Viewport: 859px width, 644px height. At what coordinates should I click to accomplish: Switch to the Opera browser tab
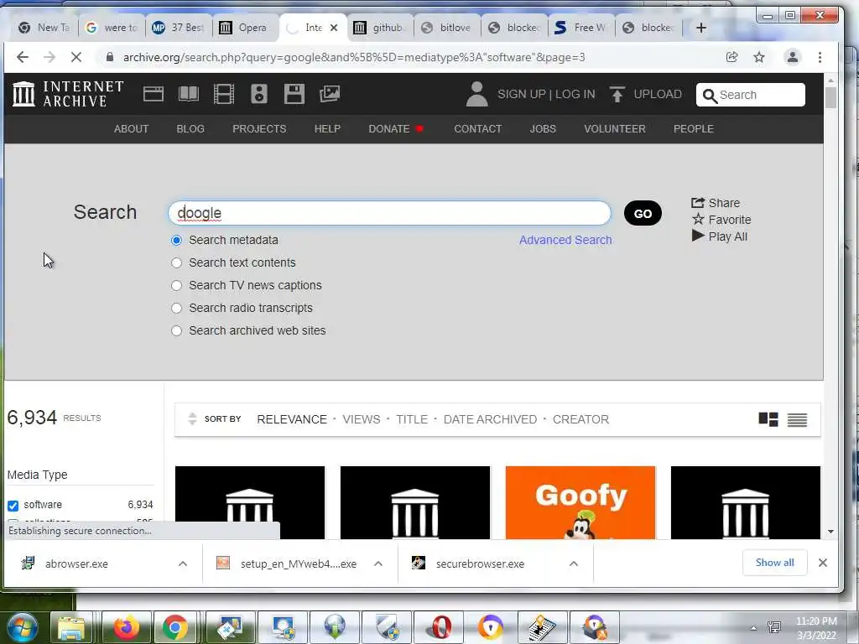[x=245, y=28]
